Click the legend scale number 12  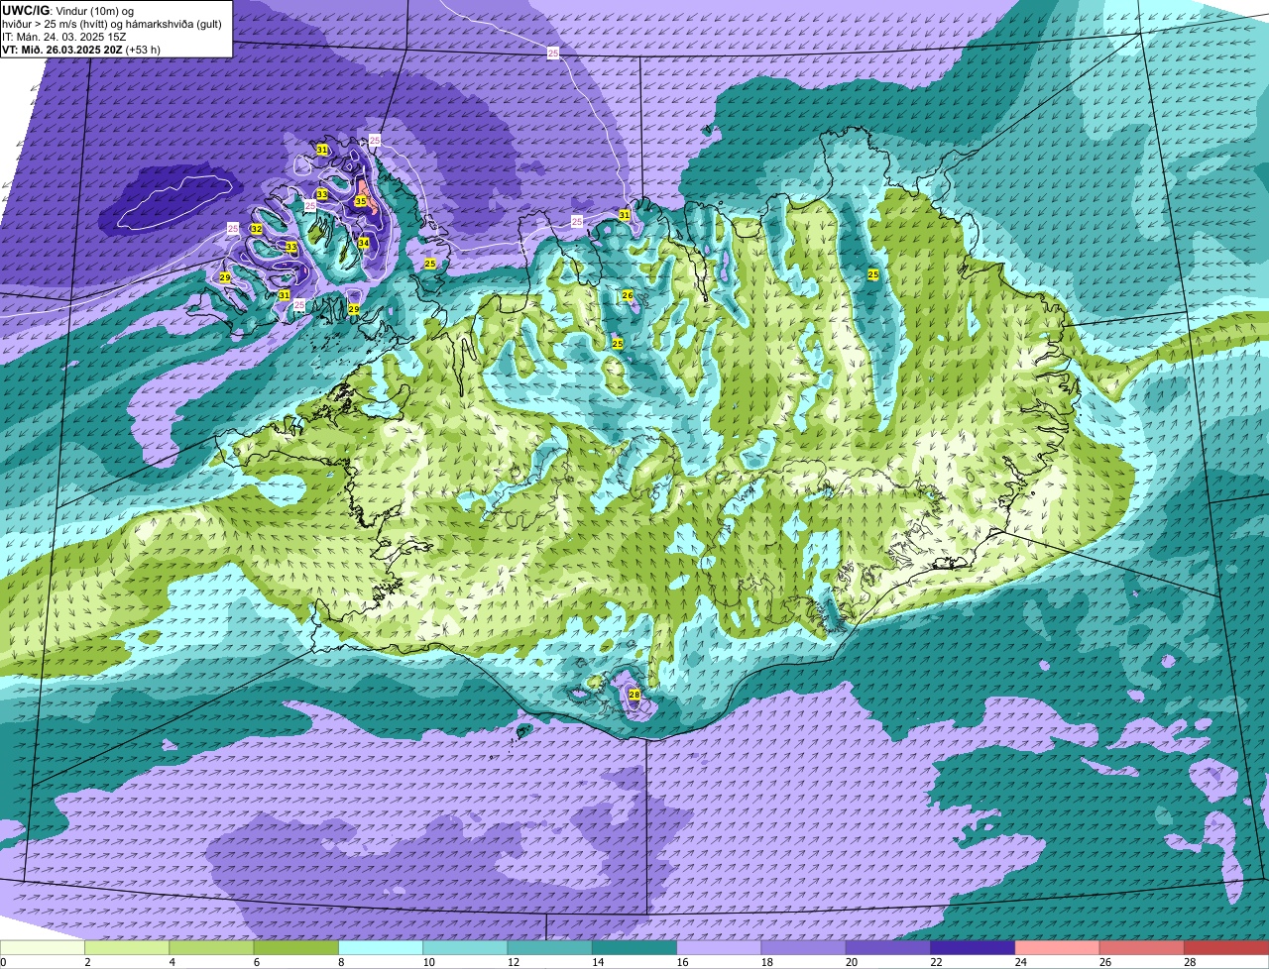(x=513, y=962)
